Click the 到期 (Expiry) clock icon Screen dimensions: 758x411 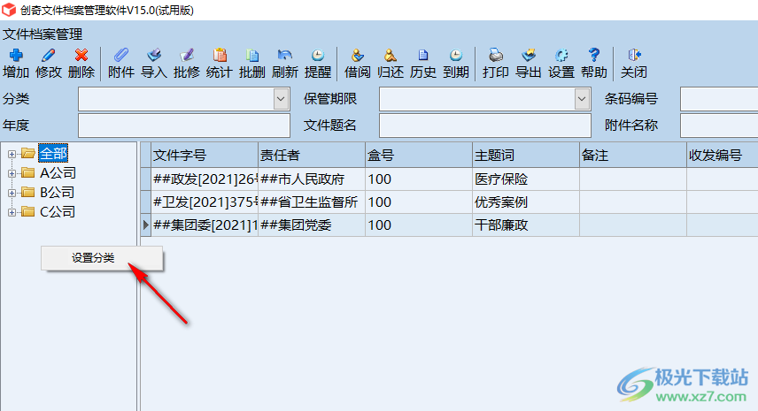pyautogui.click(x=456, y=56)
